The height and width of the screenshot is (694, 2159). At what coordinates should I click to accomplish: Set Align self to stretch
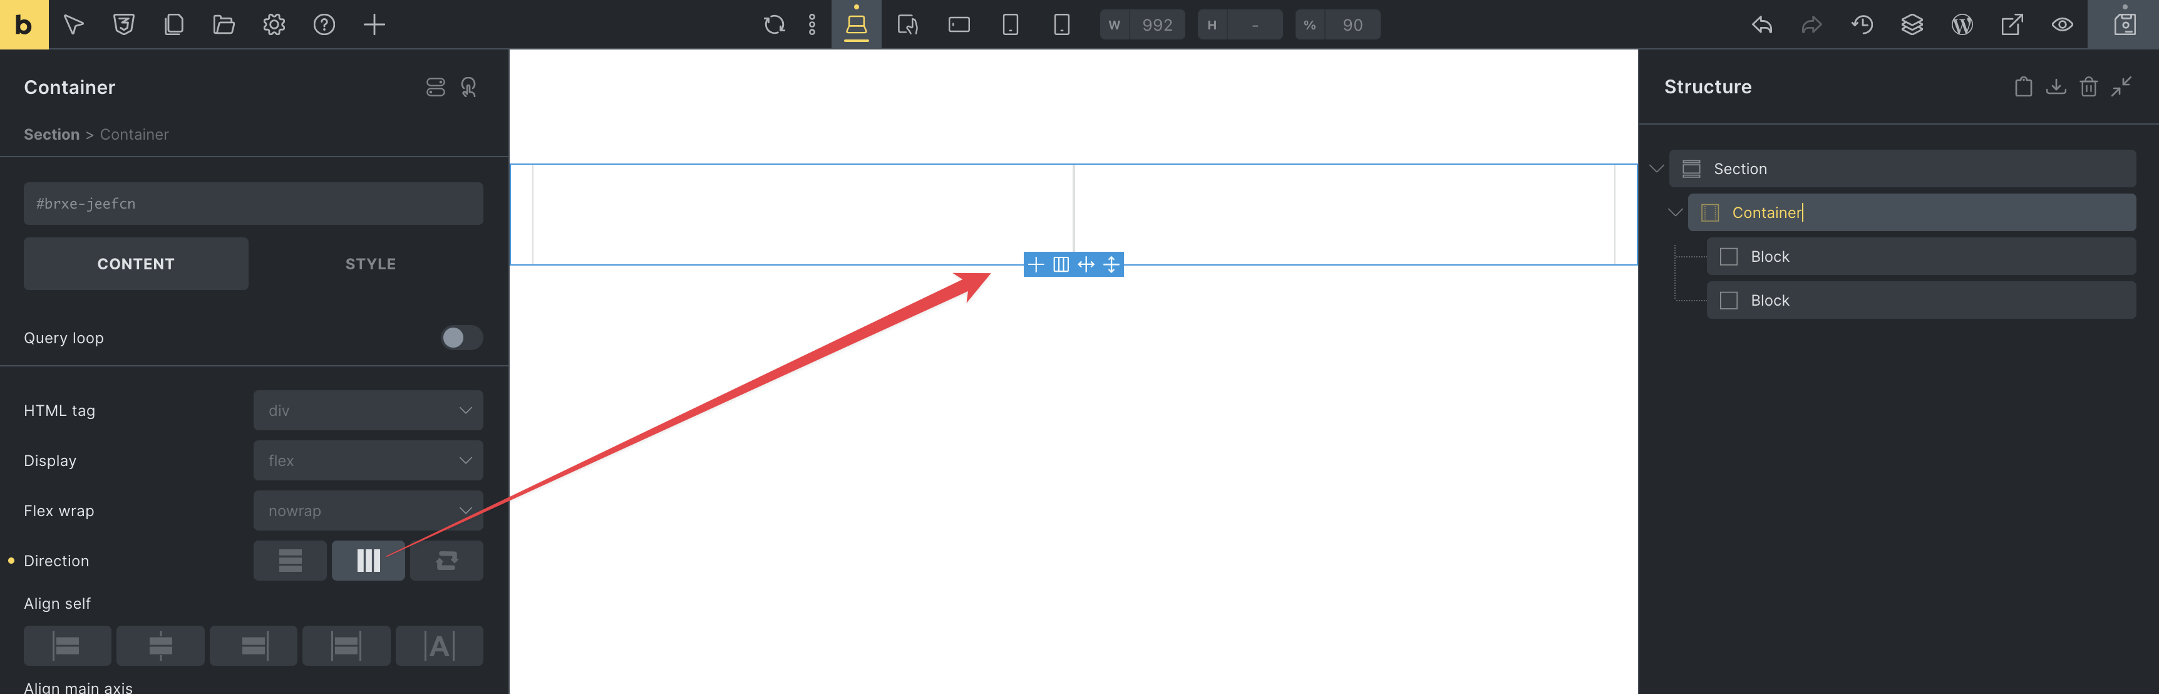(346, 645)
